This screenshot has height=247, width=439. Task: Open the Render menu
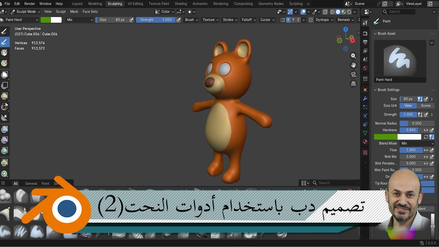coord(30,4)
